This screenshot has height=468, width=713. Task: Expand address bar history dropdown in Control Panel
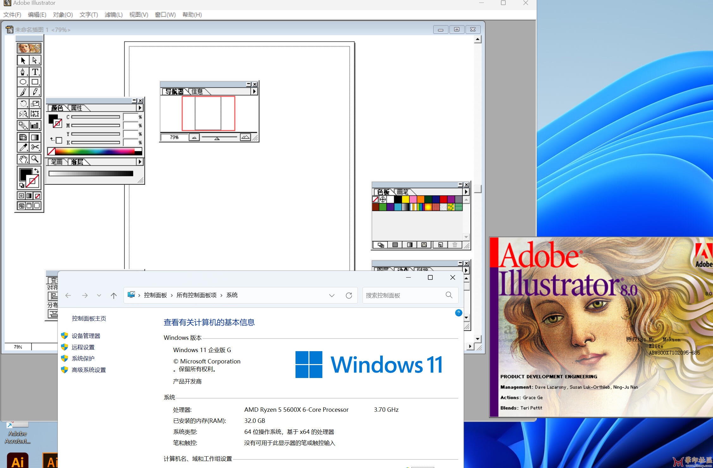(x=332, y=296)
